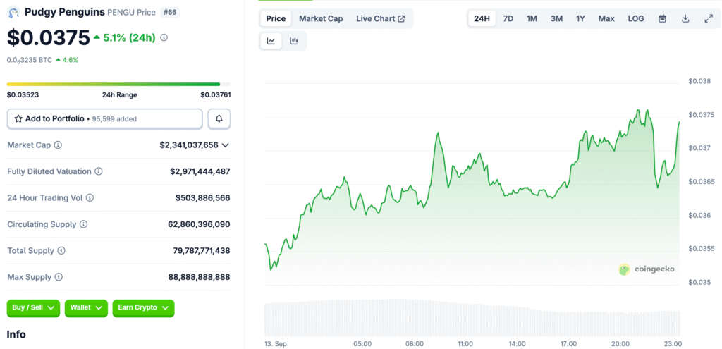This screenshot has width=722, height=349.
Task: Click the 79,787,771,438 total supply
Action: pos(202,251)
